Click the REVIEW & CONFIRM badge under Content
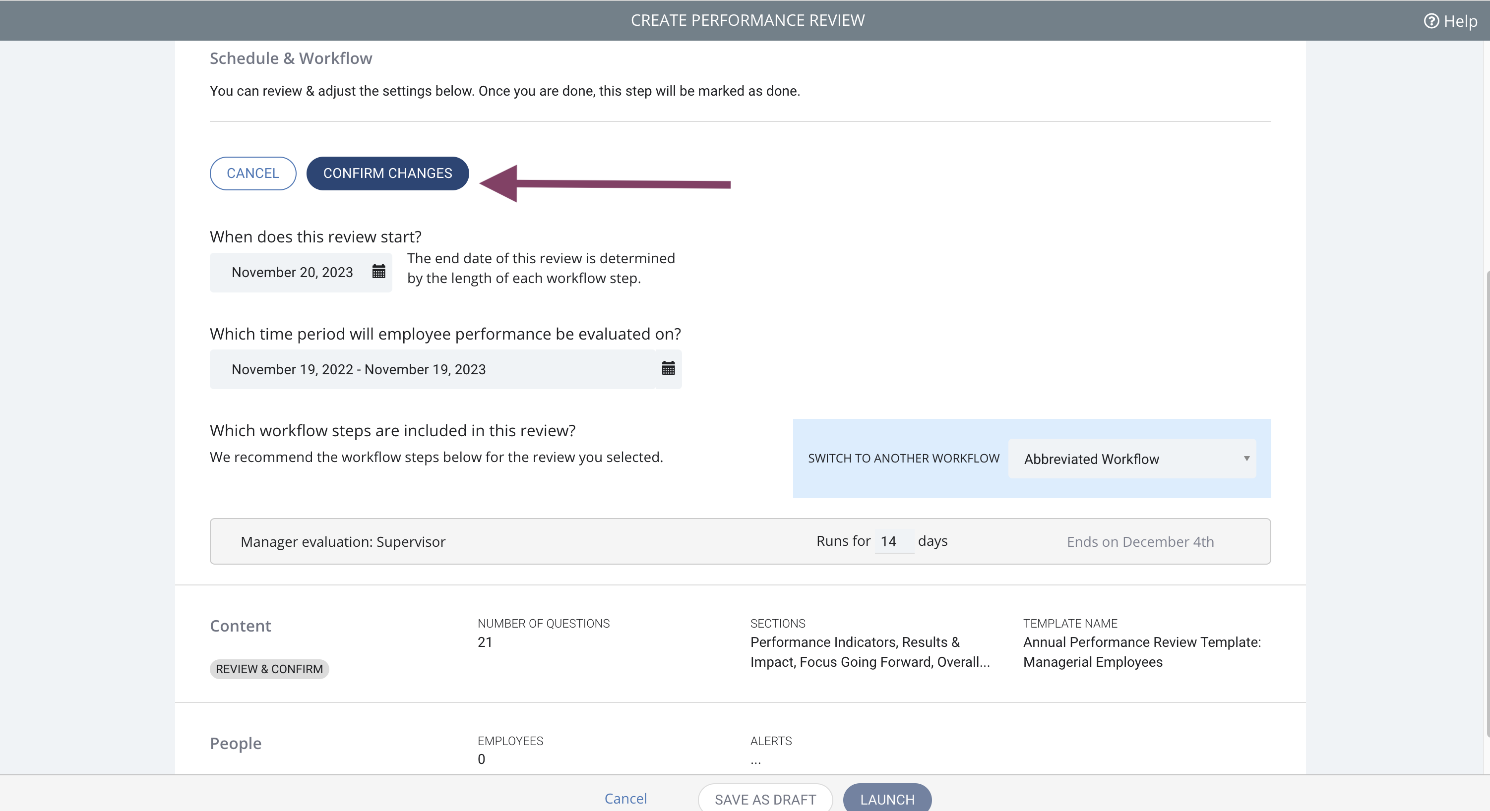The width and height of the screenshot is (1490, 811). 269,669
